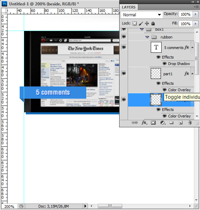This screenshot has height=210, width=200.
Task: Close the Layers panel with X
Action: [x=198, y=2]
